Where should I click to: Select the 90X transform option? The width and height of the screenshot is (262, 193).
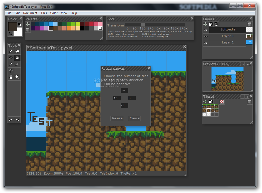[x=166, y=28]
